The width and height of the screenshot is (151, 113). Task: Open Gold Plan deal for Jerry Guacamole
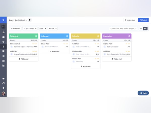pos(117,53)
